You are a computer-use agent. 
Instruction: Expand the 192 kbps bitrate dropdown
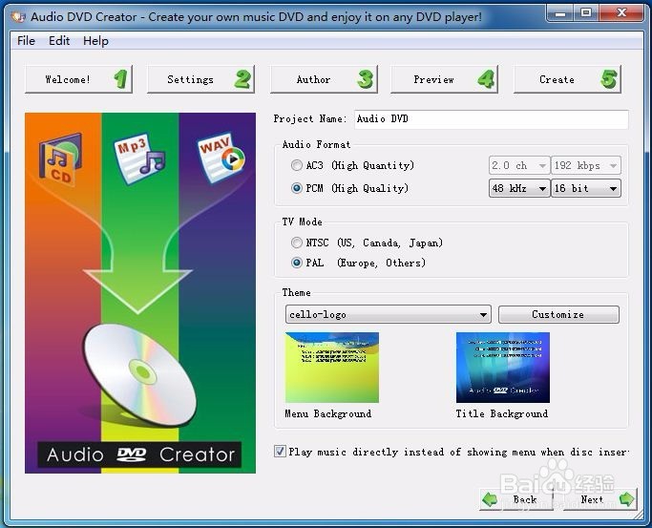[586, 165]
